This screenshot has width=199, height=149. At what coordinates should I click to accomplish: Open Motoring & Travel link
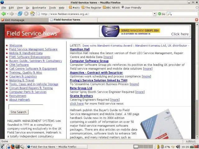tap(22, 80)
